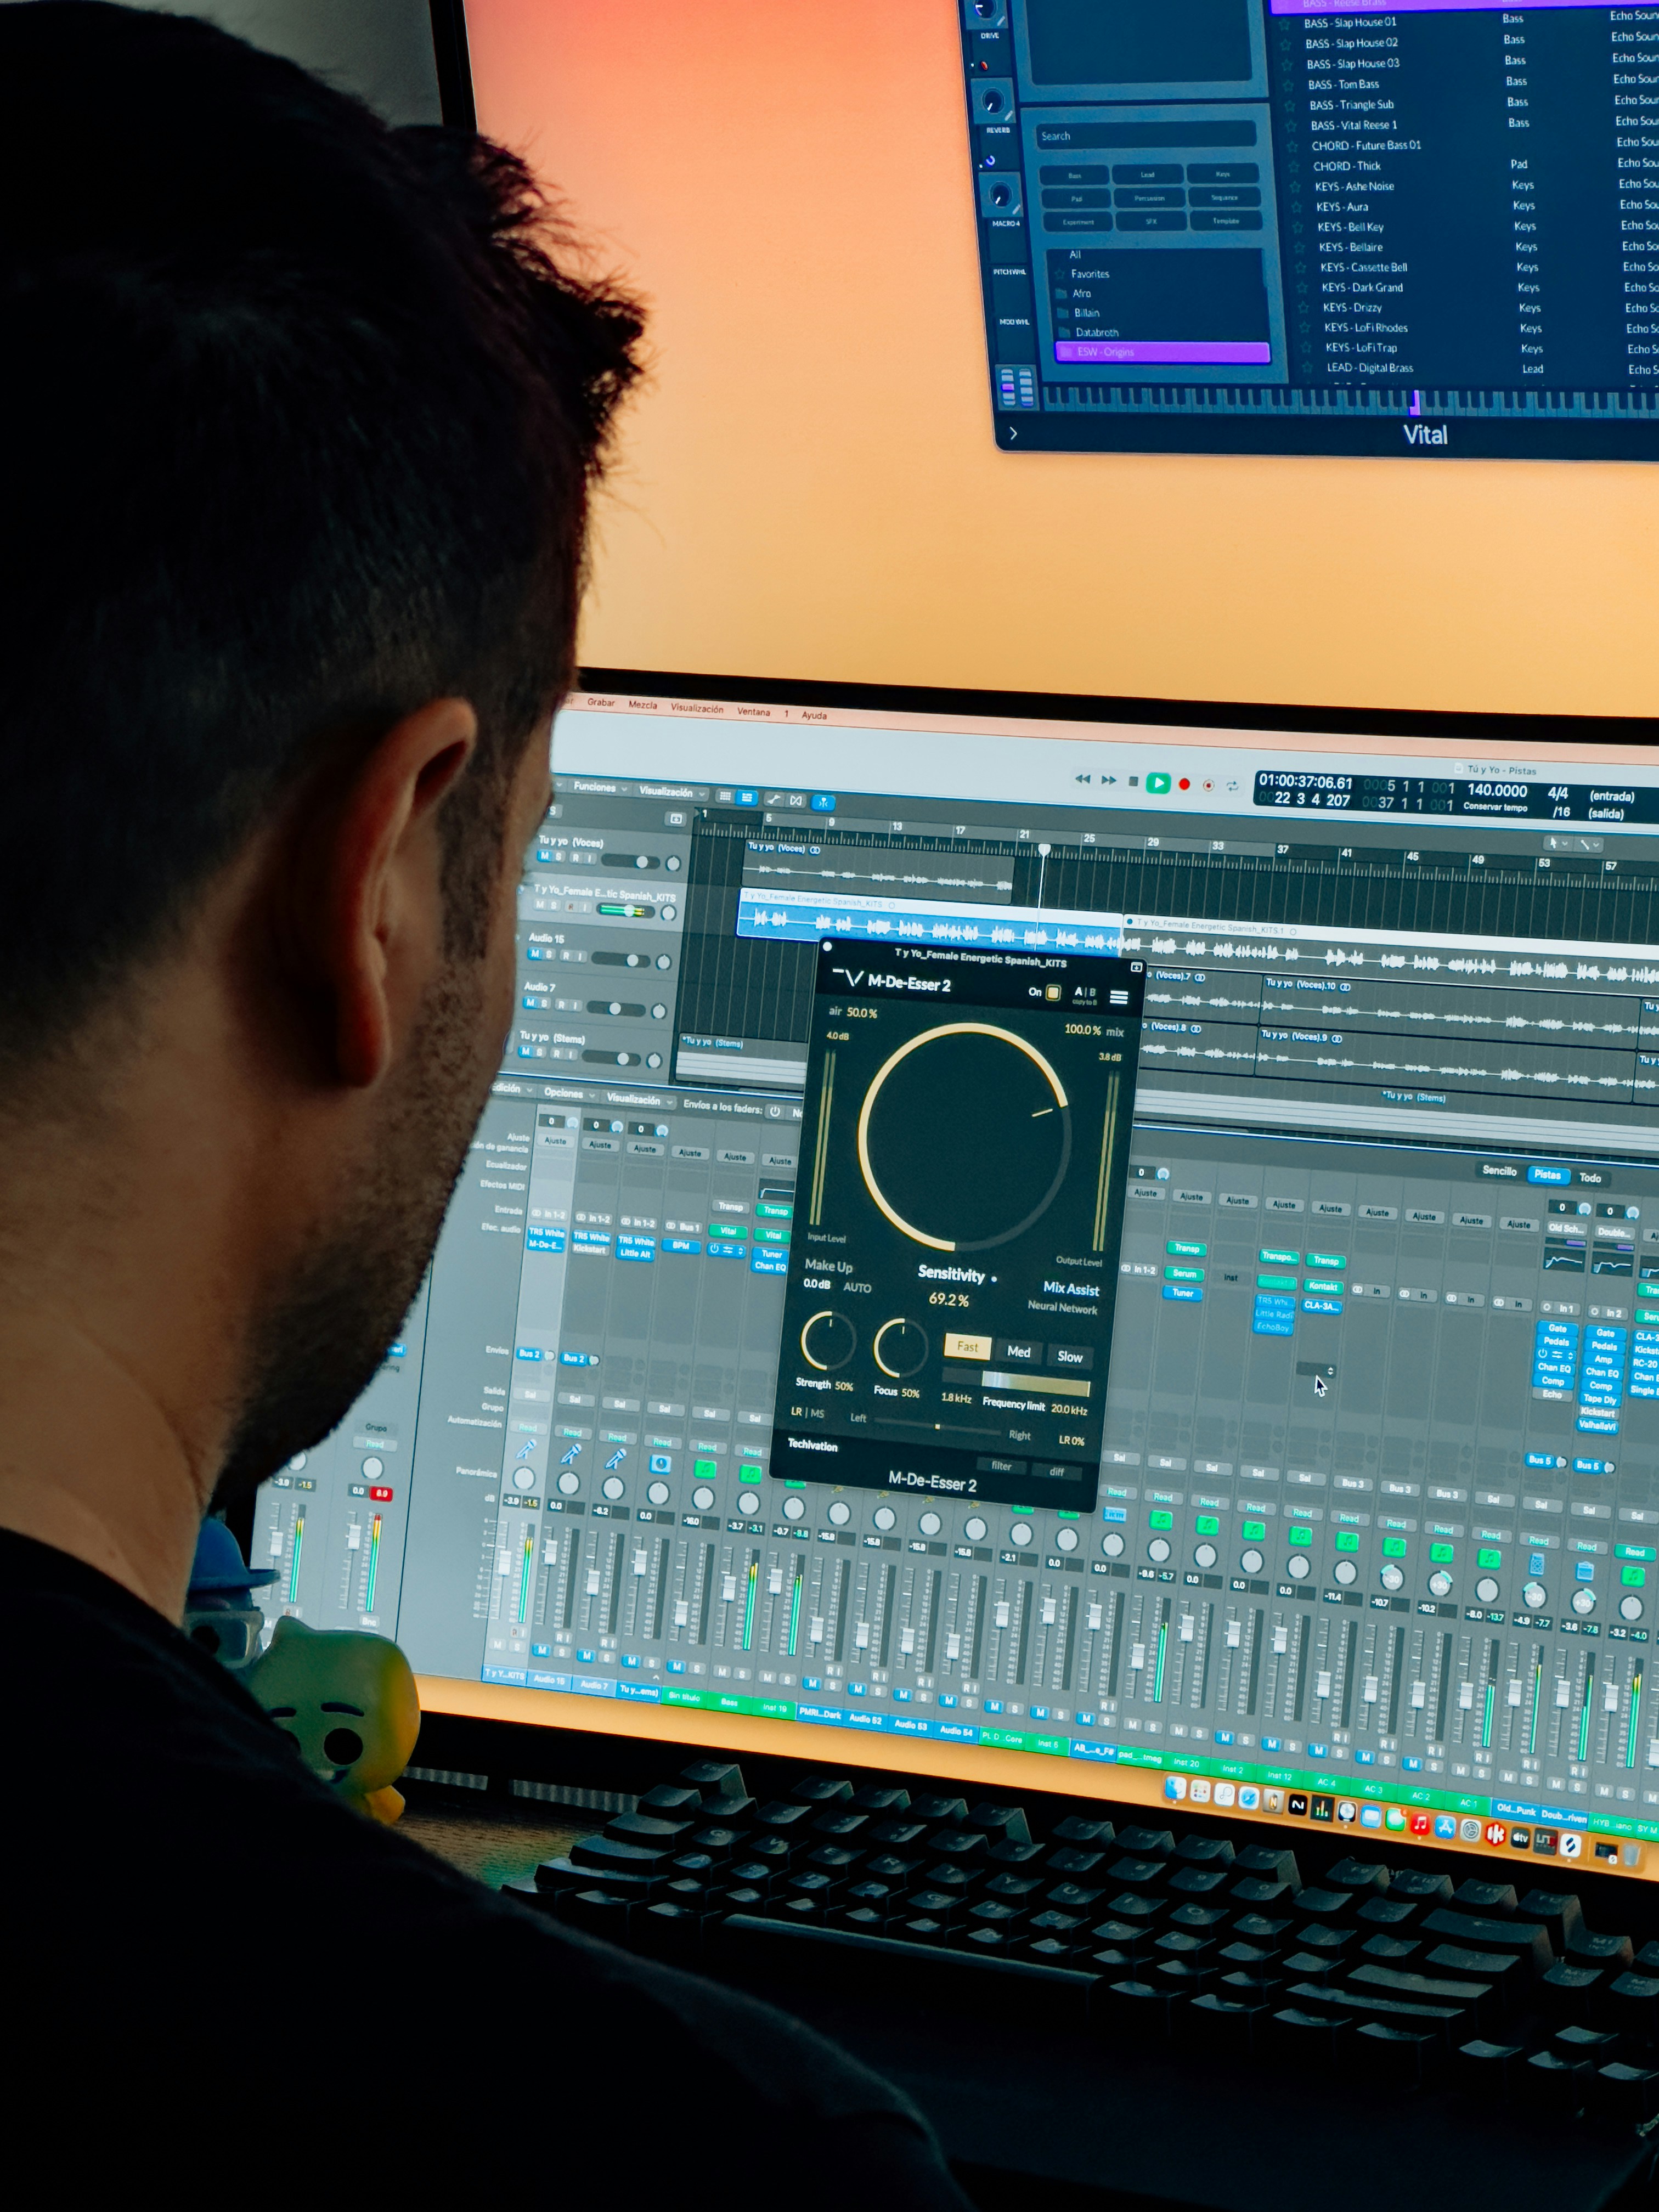The width and height of the screenshot is (1659, 2212).
Task: Click the Stop transport button
Action: point(1133,781)
